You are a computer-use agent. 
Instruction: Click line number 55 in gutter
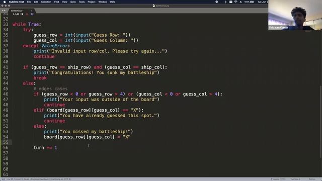point(6,142)
